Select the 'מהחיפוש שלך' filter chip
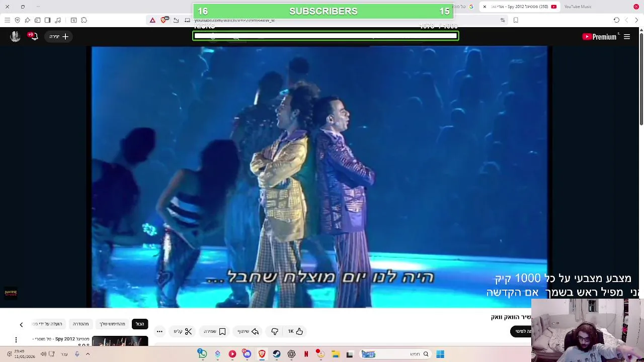644x362 pixels. pos(112,324)
